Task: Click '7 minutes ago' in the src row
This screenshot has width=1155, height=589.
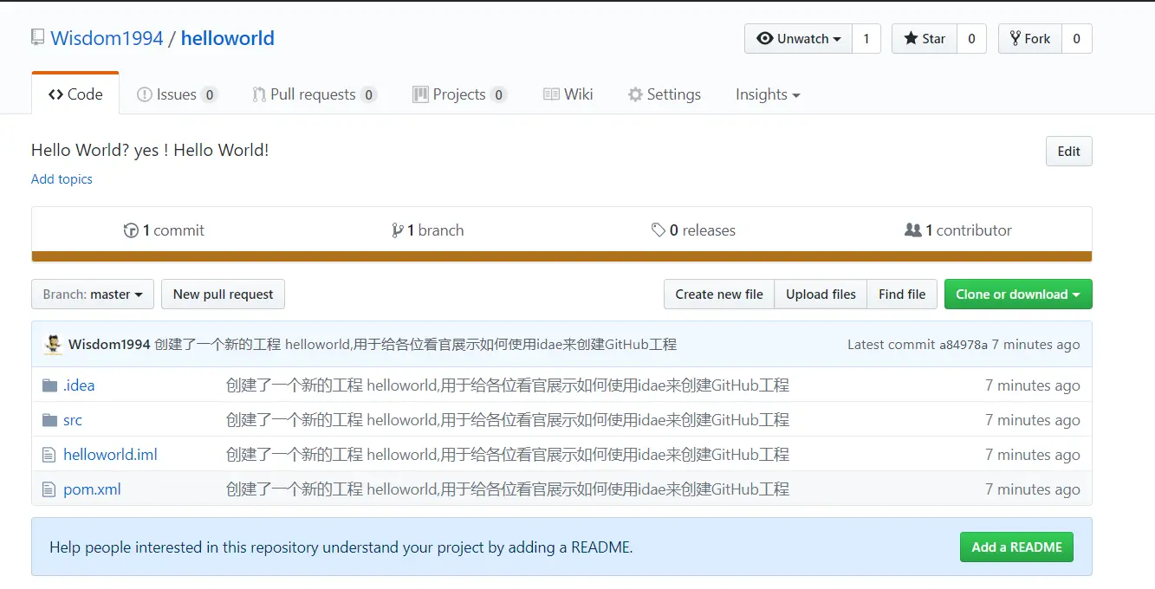Action: [x=1033, y=420]
